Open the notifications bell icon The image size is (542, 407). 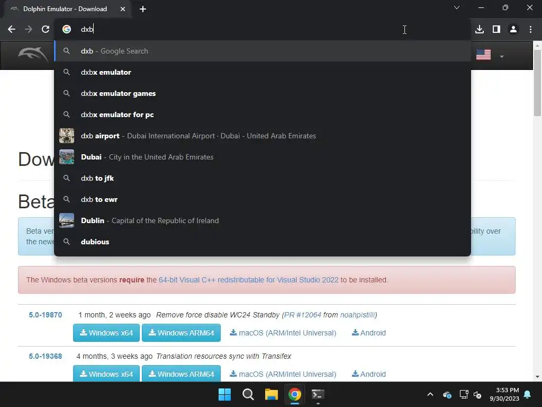coord(528,394)
